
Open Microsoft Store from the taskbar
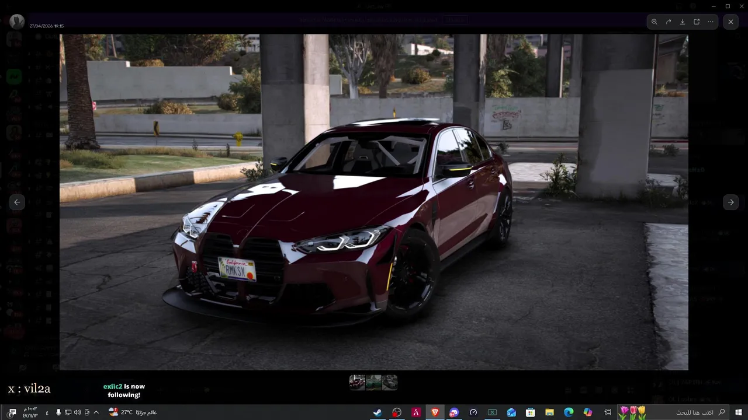[531, 412]
